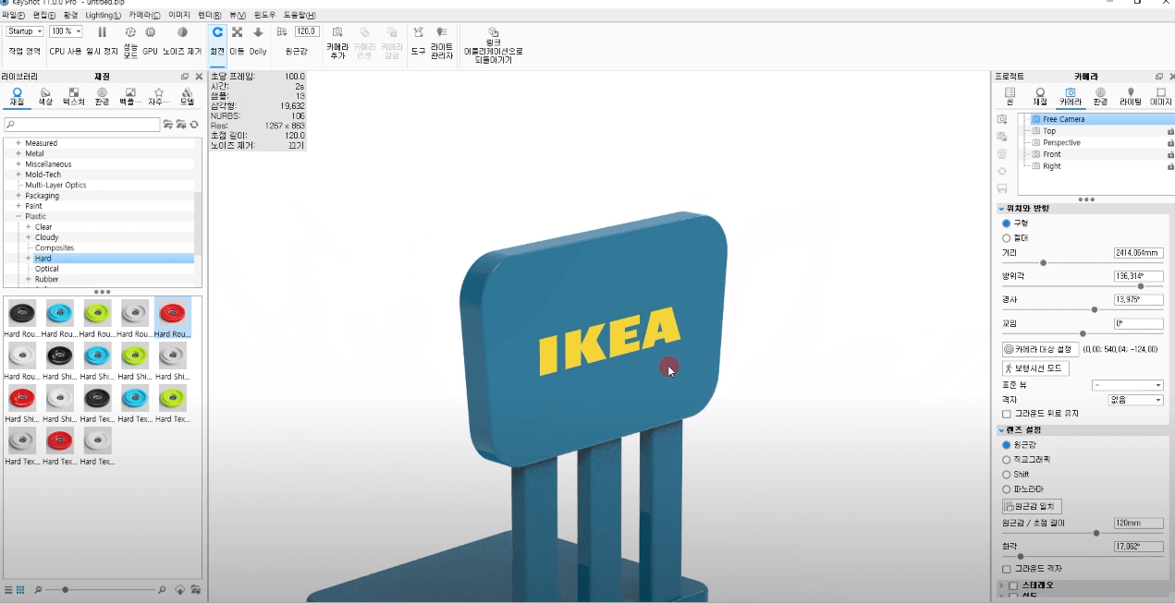Switch project panel to 이미지 image tab

click(1160, 96)
